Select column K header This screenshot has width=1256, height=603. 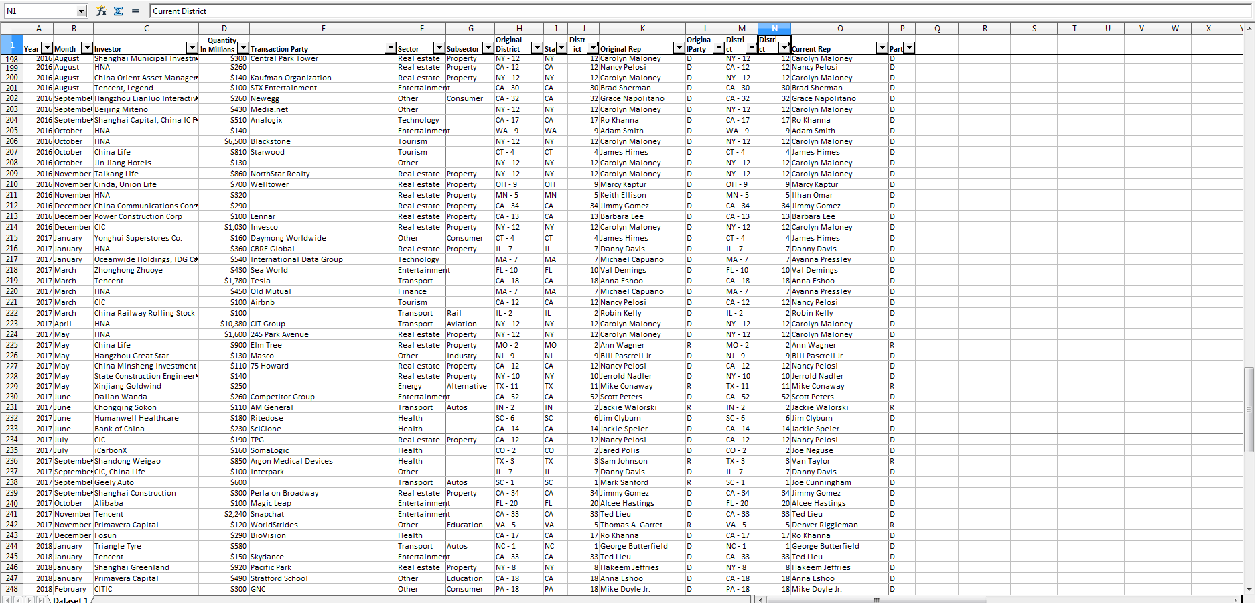642,28
